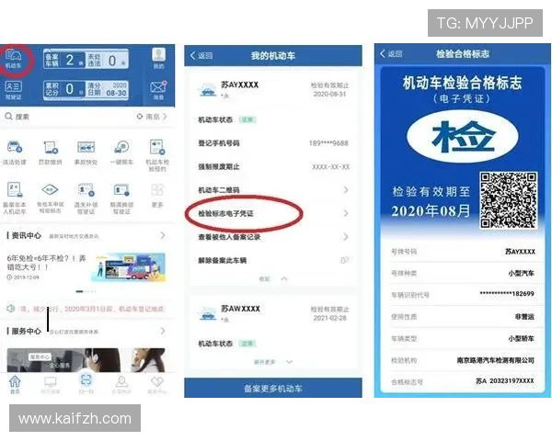552x441 pixels.
Task: Tap the 2020年08月 validity date
Action: (431, 211)
